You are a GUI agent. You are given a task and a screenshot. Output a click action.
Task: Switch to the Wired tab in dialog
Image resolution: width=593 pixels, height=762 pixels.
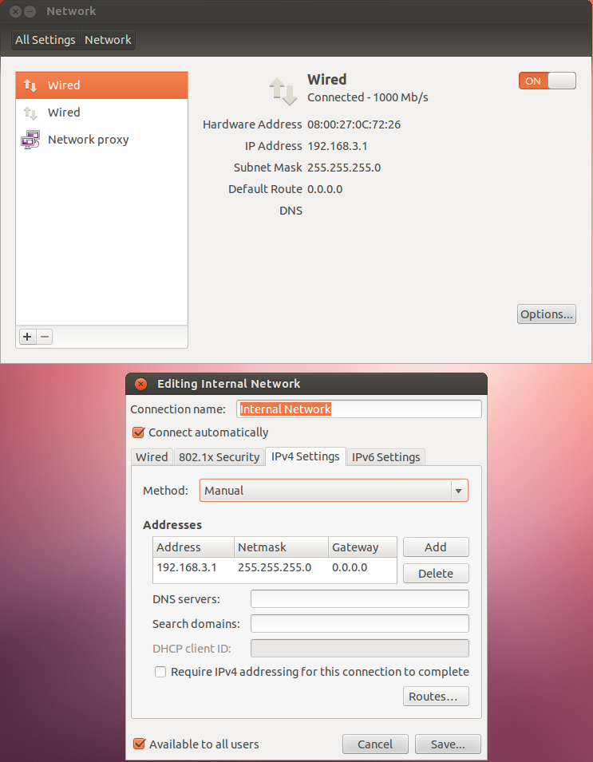pos(152,457)
